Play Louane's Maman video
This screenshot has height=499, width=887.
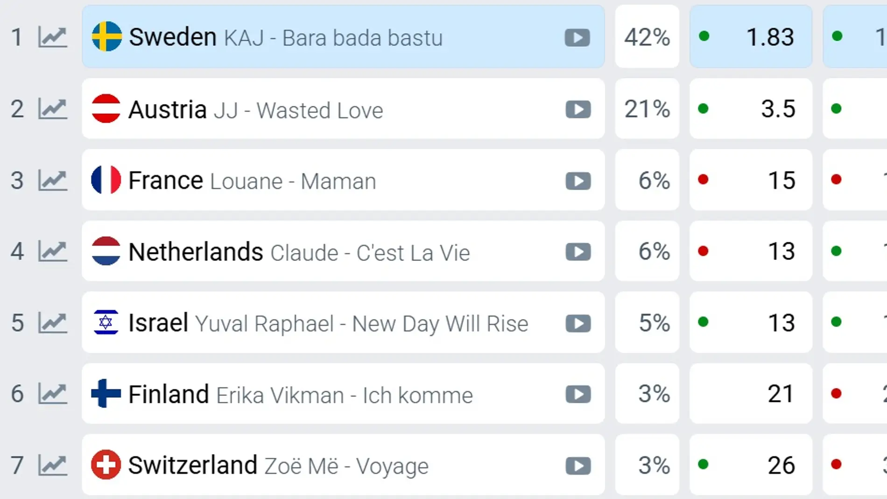pos(578,181)
